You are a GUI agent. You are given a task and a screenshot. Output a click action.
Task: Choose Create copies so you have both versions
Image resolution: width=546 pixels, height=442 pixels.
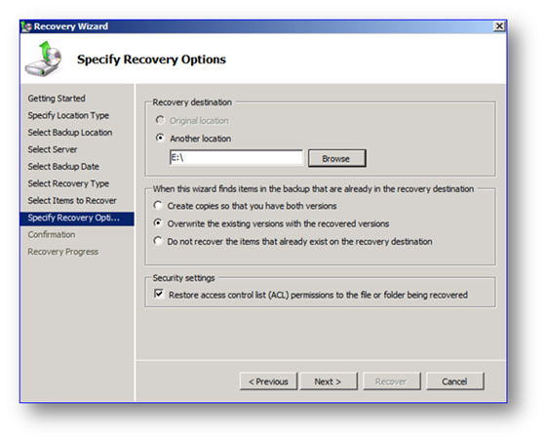[158, 206]
